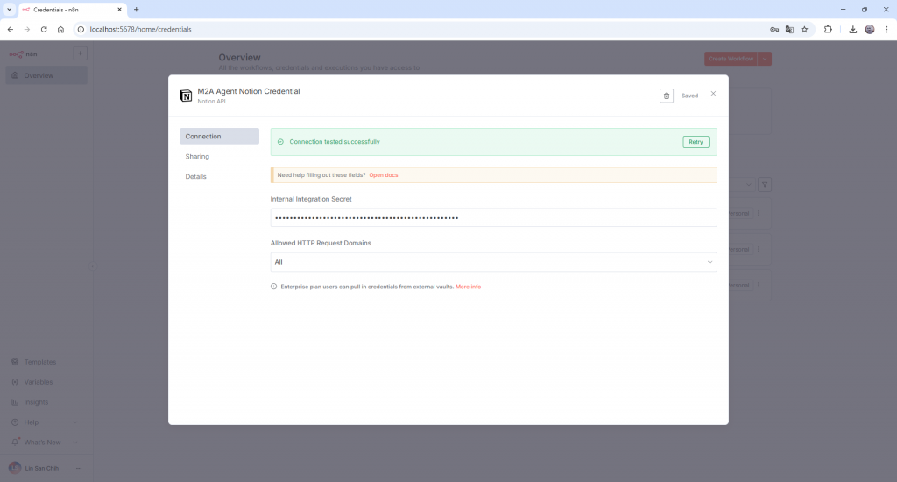The height and width of the screenshot is (482, 897).
Task: Open actions menu of the first credential row
Action: pyautogui.click(x=759, y=213)
